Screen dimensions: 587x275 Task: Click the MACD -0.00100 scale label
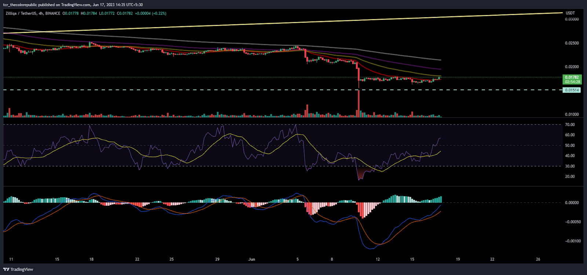click(x=572, y=241)
